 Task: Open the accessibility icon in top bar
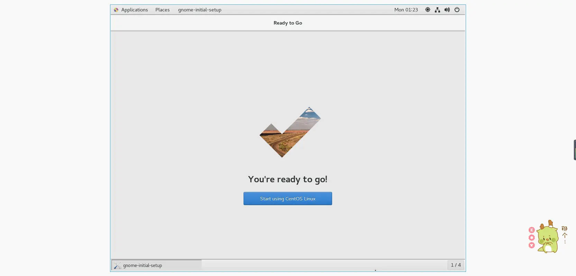pos(428,10)
